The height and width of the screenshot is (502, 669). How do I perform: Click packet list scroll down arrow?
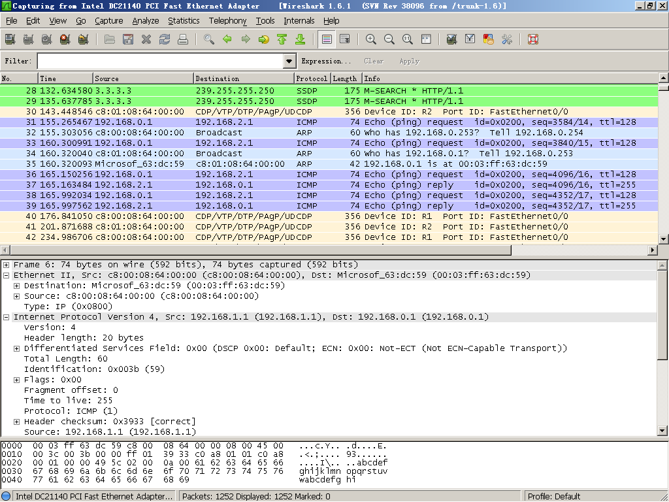pyautogui.click(x=663, y=239)
